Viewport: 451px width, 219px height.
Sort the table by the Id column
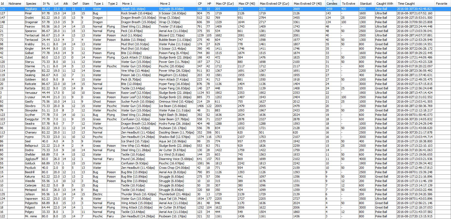tap(3, 4)
